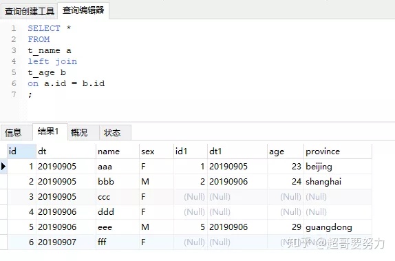Click the id column header
Screen dimensions: 395x261
21,152
